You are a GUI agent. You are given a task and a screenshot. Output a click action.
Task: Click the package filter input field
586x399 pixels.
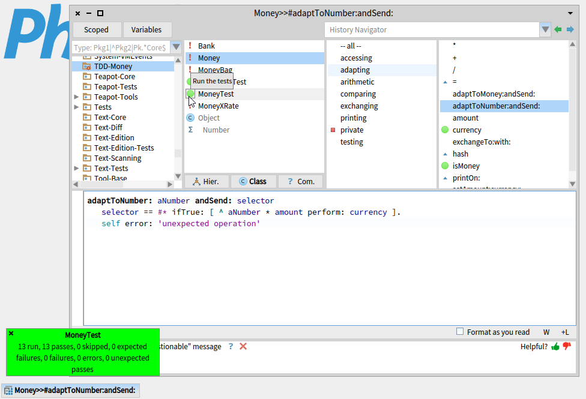[121, 47]
